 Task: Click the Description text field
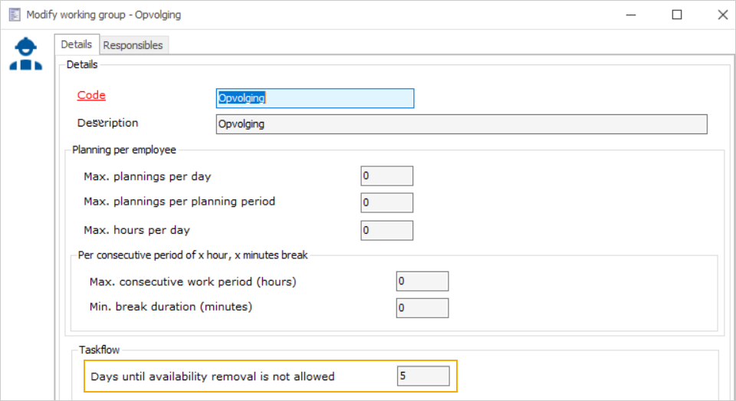(462, 124)
